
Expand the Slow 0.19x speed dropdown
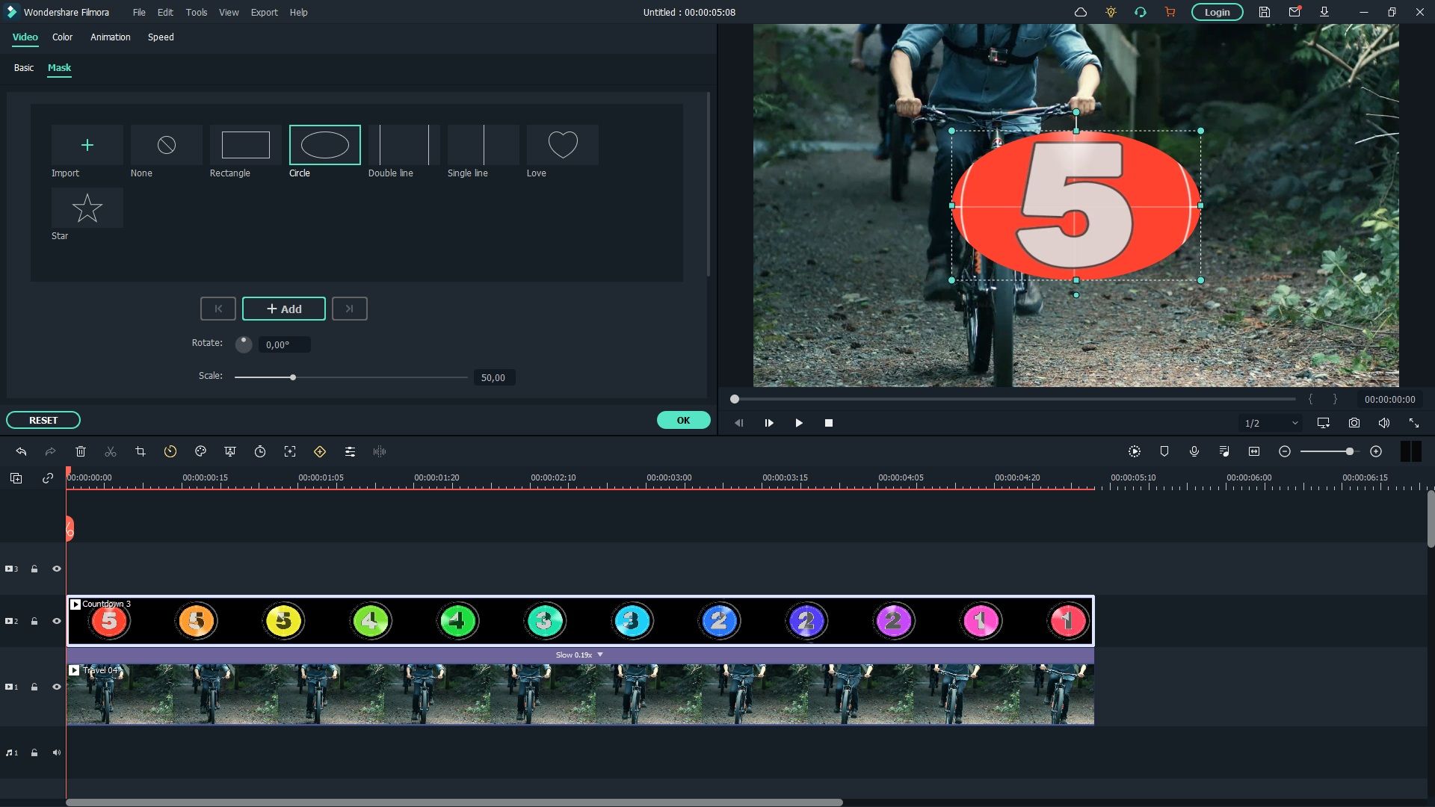(599, 655)
